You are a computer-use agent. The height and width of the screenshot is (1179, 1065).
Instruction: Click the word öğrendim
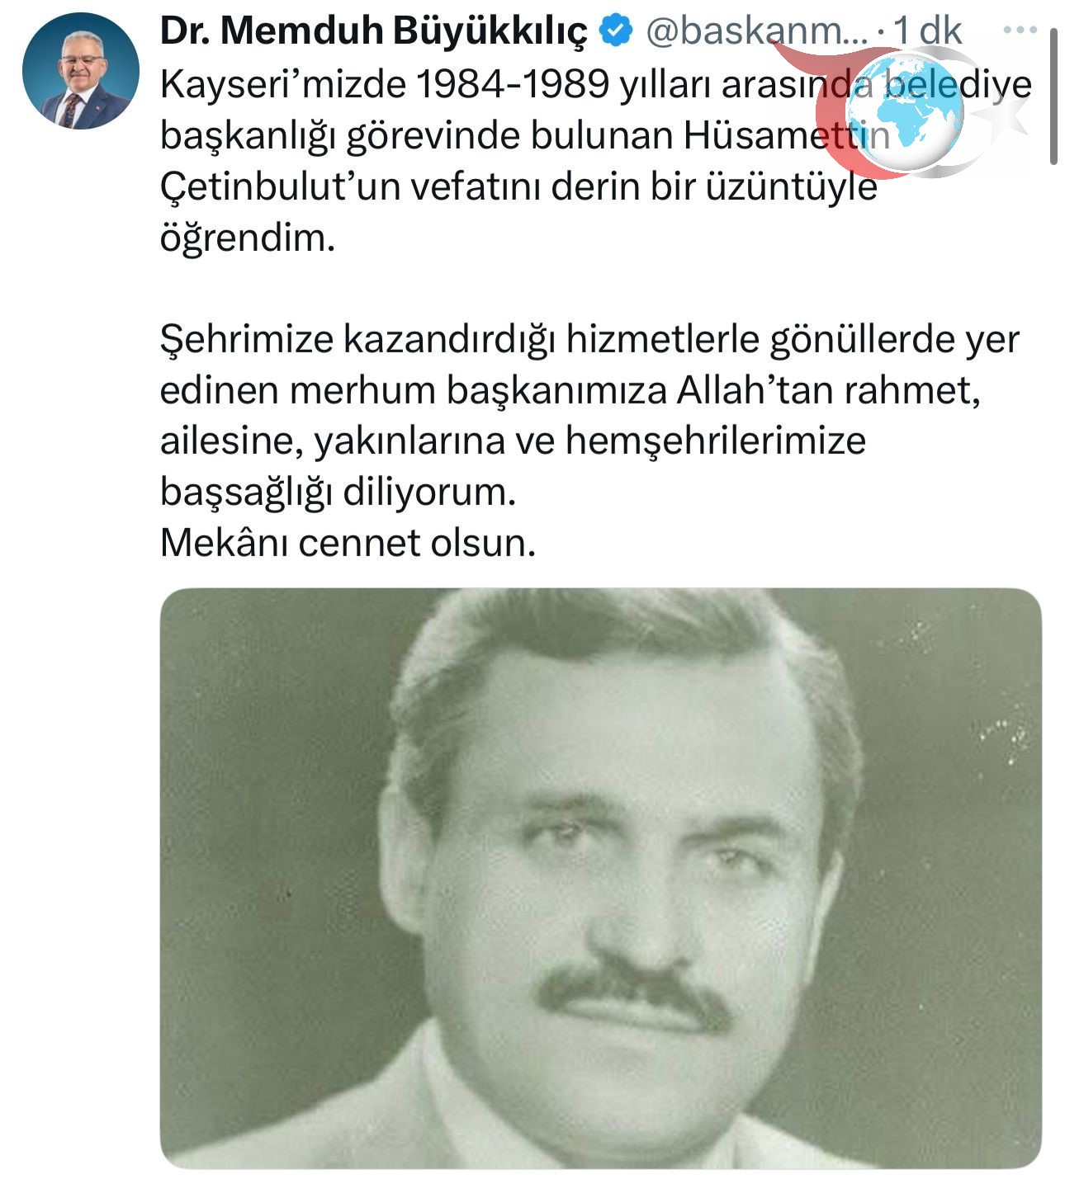[248, 238]
